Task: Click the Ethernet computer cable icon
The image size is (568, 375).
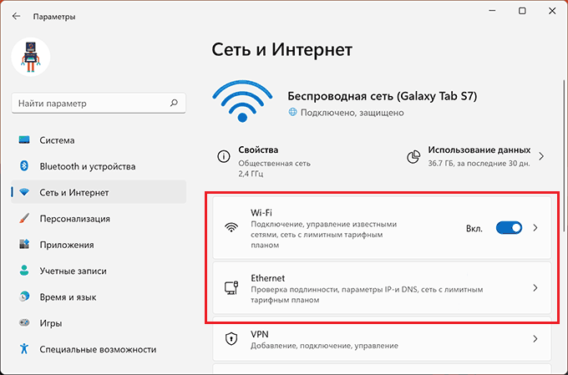Action: point(231,287)
